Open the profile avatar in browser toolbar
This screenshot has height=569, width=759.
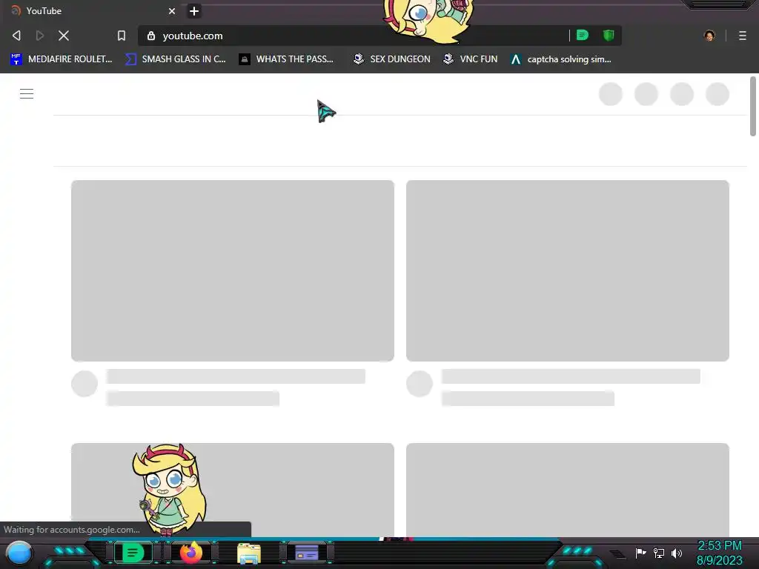coord(709,36)
